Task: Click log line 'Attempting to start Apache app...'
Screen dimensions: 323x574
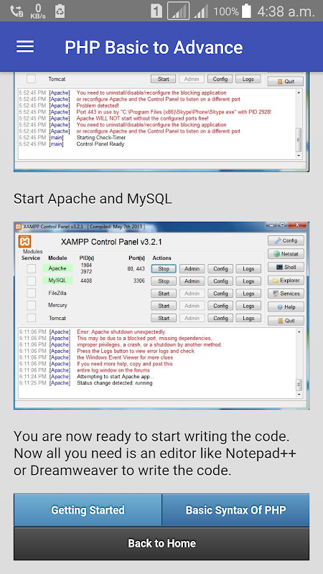Action: pos(116,377)
